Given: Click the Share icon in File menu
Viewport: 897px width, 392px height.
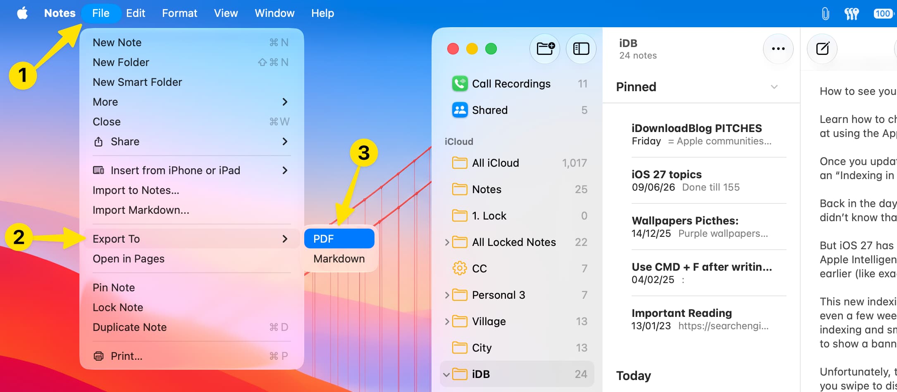Looking at the screenshot, I should click(x=98, y=142).
